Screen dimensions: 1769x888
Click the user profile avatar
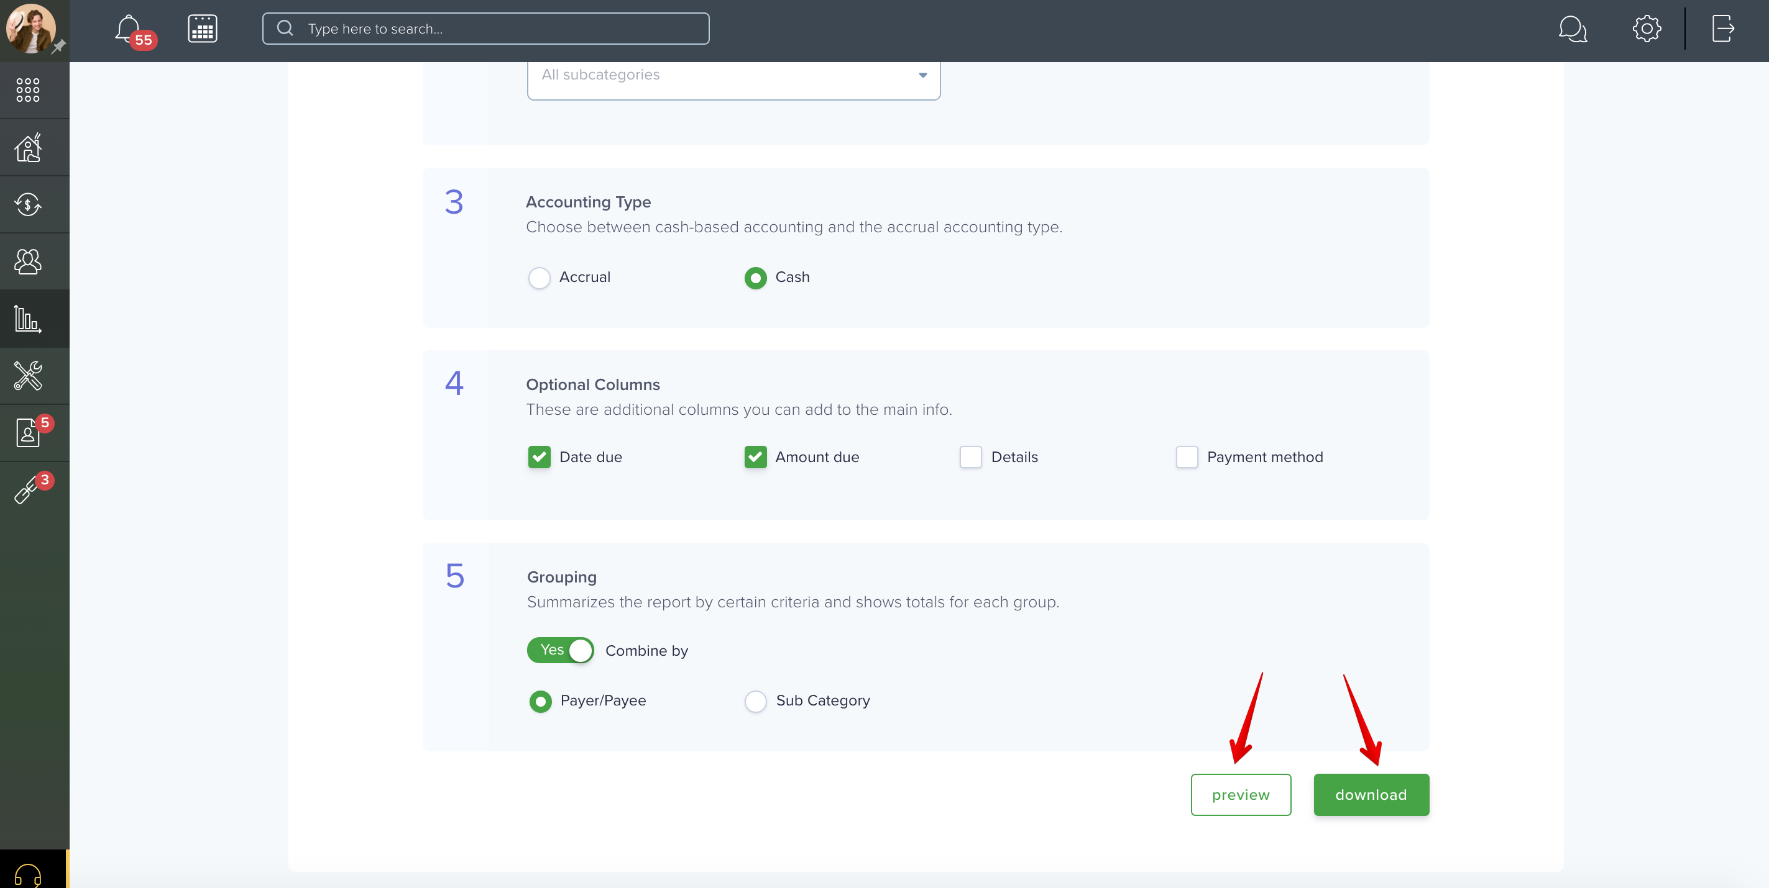[30, 29]
